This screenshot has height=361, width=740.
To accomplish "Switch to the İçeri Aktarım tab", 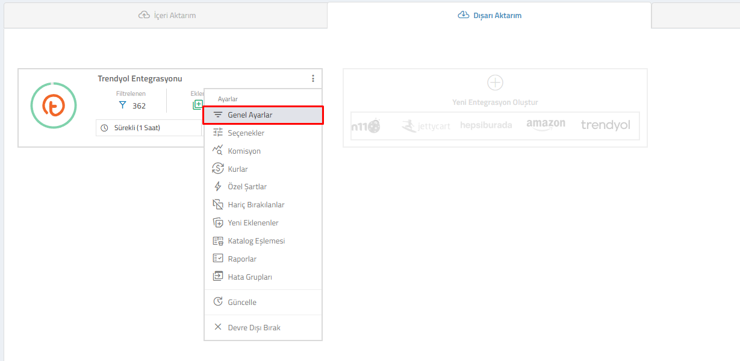I will [x=167, y=15].
